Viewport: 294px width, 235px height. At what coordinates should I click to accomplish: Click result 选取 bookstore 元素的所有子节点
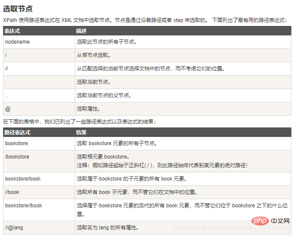(x=117, y=143)
